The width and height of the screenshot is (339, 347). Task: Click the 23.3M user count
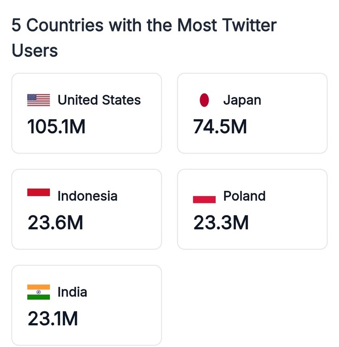[221, 223]
